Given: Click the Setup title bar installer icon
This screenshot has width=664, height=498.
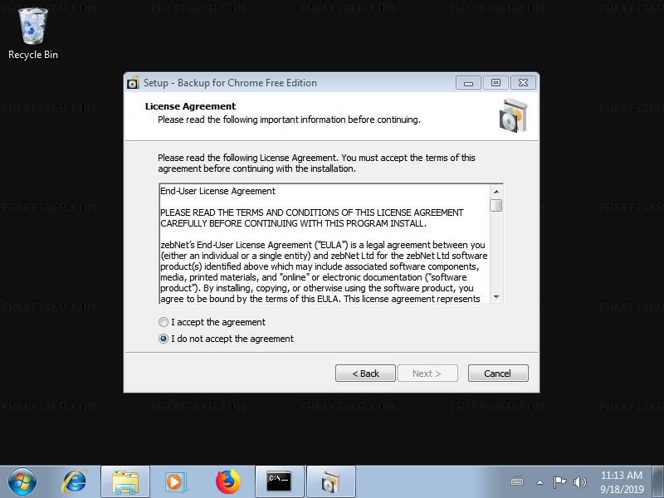Looking at the screenshot, I should (133, 83).
